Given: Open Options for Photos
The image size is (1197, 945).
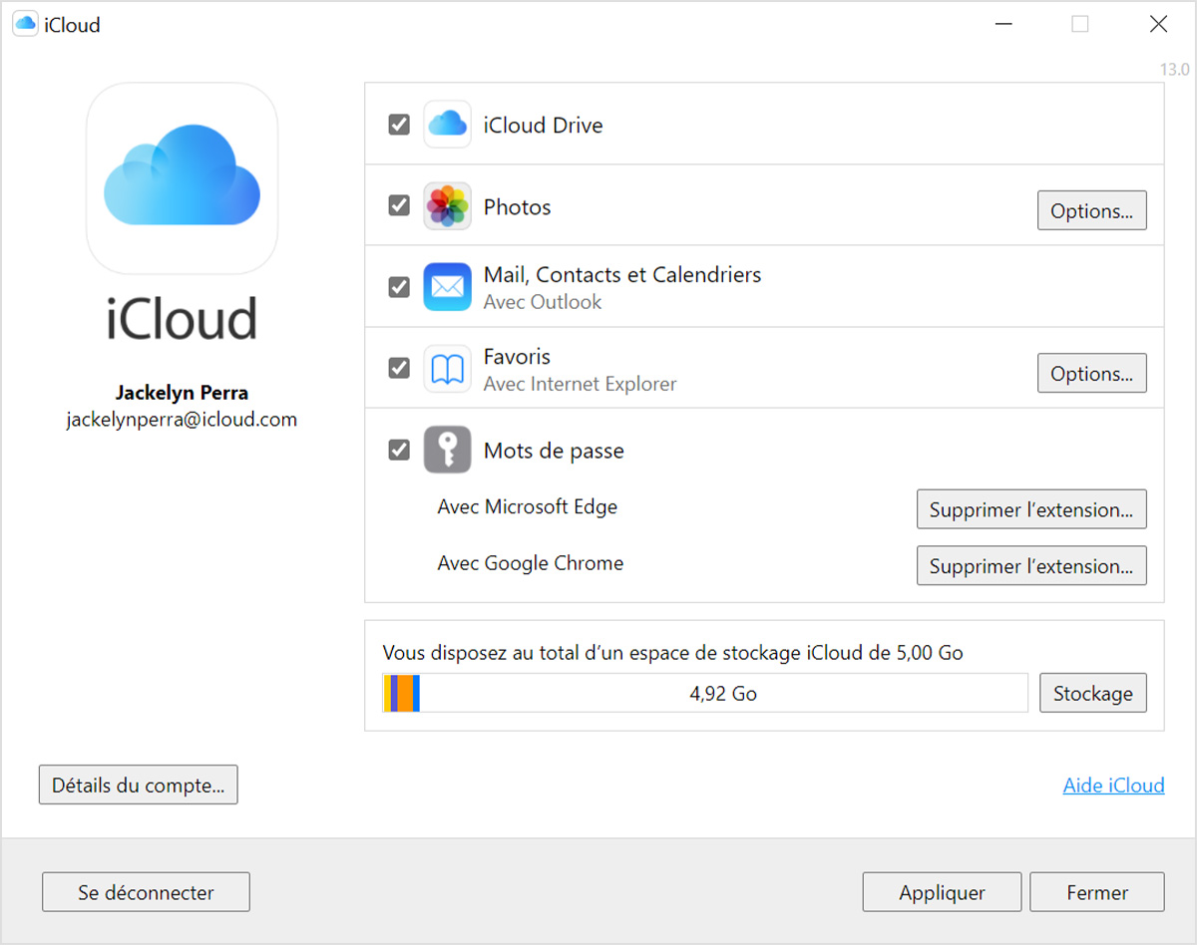Looking at the screenshot, I should [1092, 210].
